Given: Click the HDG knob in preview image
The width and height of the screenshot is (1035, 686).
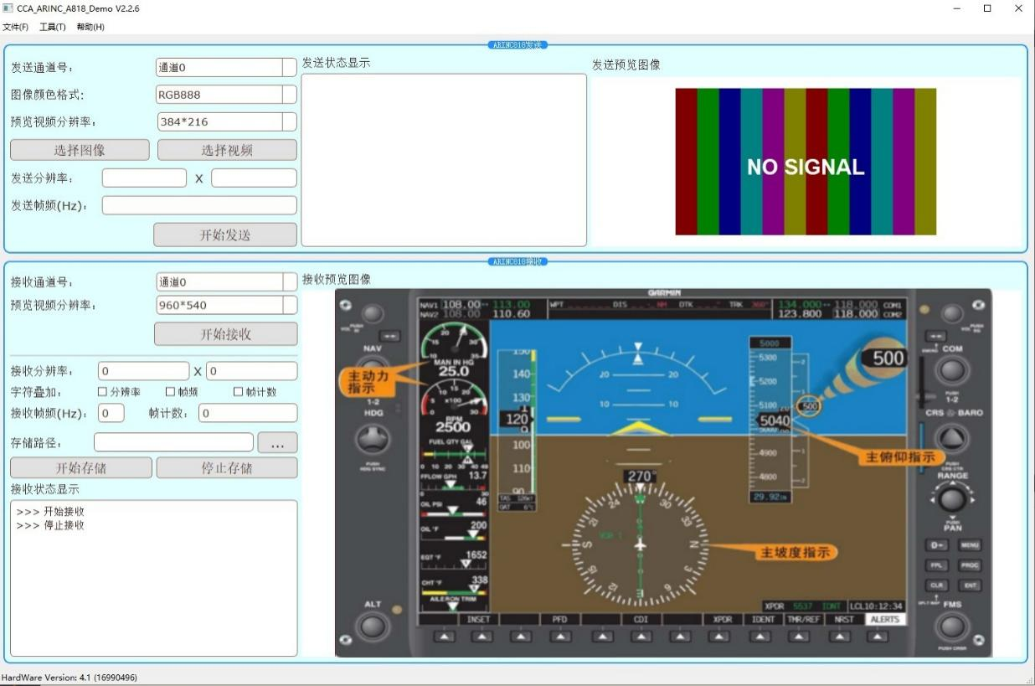Looking at the screenshot, I should (x=373, y=438).
